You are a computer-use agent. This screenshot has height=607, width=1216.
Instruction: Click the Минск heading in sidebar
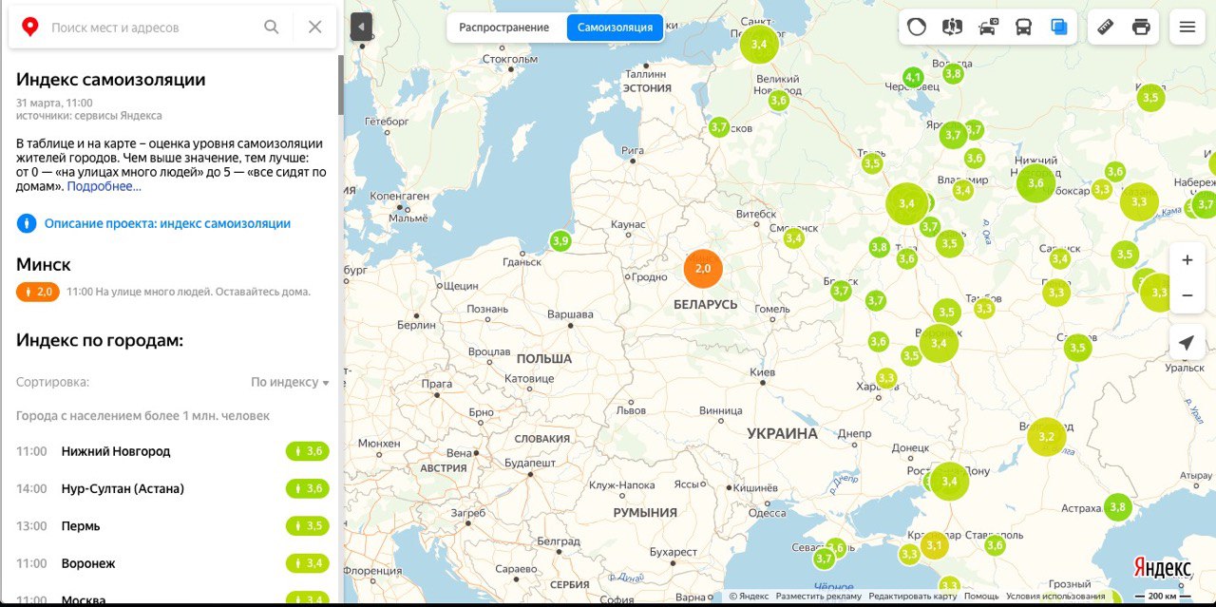(44, 264)
